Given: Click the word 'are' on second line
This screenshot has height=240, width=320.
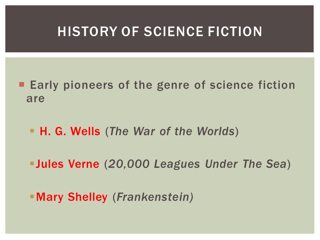Looking at the screenshot, I should click(36, 99).
